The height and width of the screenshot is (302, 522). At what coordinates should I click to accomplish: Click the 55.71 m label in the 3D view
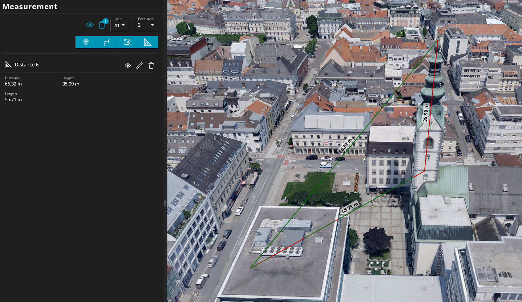click(x=350, y=208)
